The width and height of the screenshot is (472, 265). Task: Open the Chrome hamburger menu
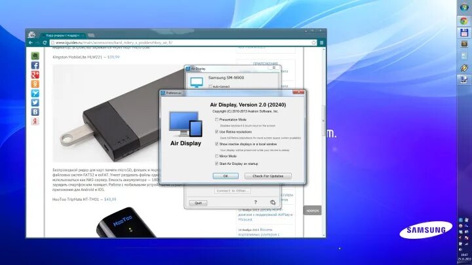point(321,43)
